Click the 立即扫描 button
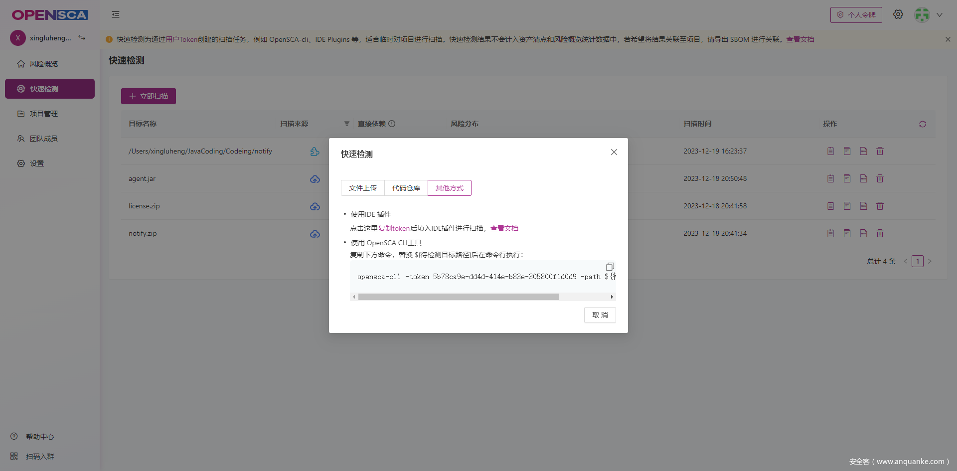Screen dimensions: 957x471 tap(148, 96)
